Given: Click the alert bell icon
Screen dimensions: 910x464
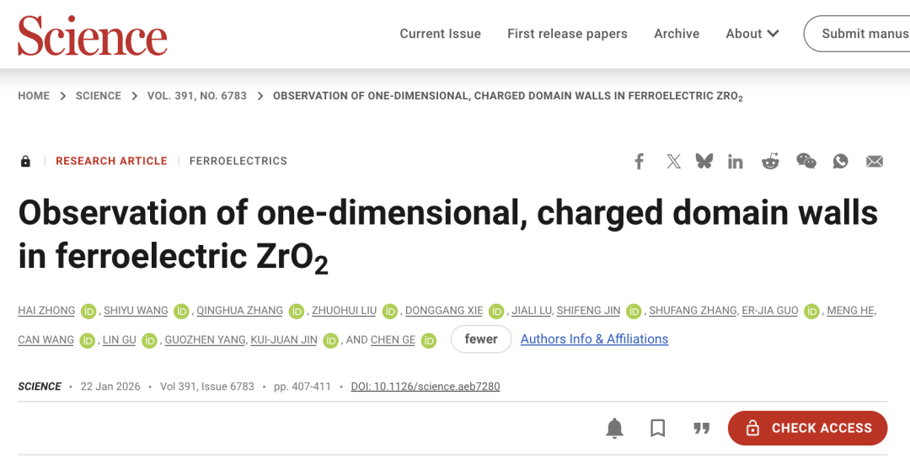Looking at the screenshot, I should point(615,428).
